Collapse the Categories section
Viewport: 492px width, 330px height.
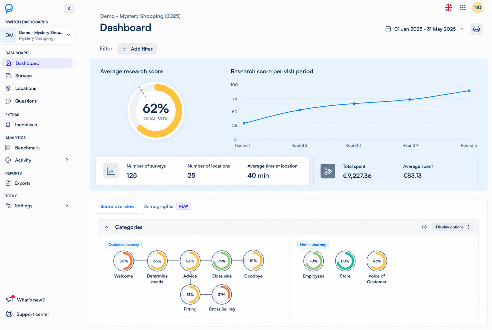tap(106, 227)
